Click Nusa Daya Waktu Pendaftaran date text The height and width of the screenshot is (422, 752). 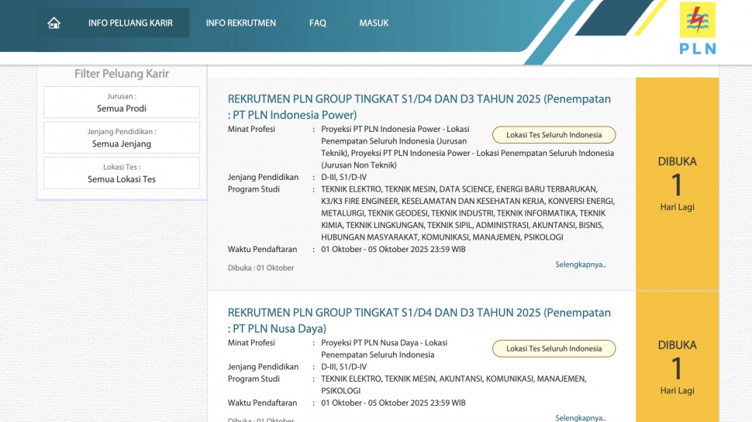(x=393, y=403)
